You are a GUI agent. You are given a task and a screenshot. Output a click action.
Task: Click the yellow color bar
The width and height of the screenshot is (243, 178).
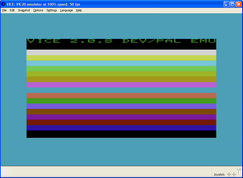coord(121,58)
